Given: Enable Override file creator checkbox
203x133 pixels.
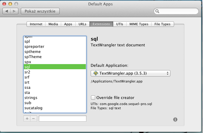Looking at the screenshot, I should (93, 97).
